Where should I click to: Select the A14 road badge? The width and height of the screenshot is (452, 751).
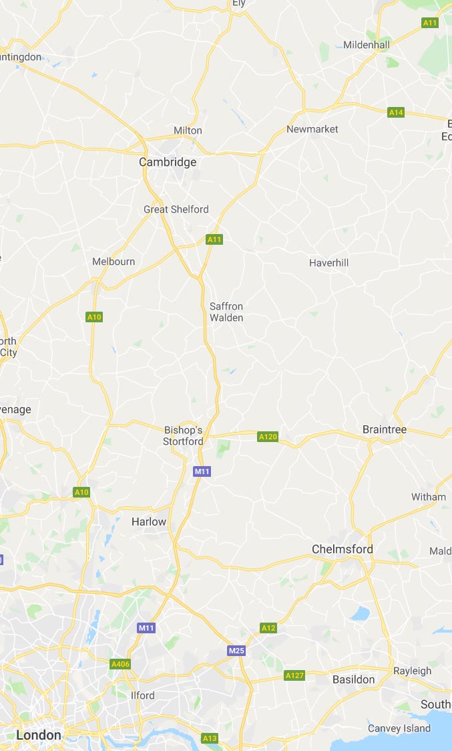(x=396, y=112)
